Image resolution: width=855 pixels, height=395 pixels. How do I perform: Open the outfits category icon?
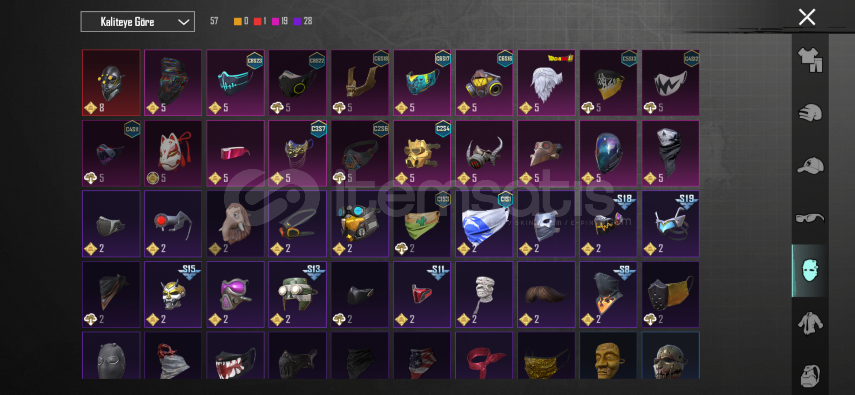pos(810,60)
